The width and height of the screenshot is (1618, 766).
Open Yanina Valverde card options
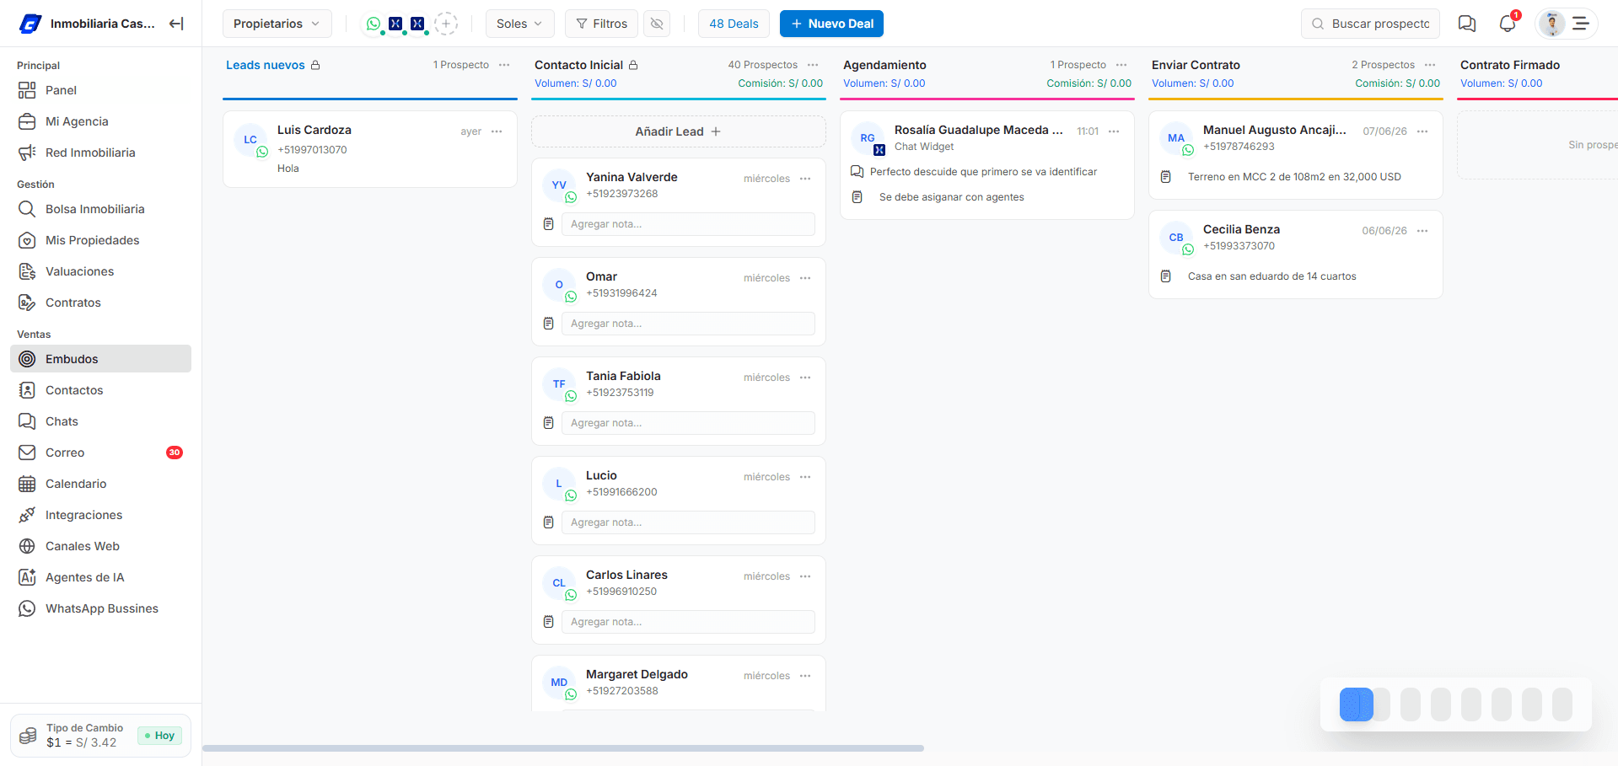click(805, 179)
